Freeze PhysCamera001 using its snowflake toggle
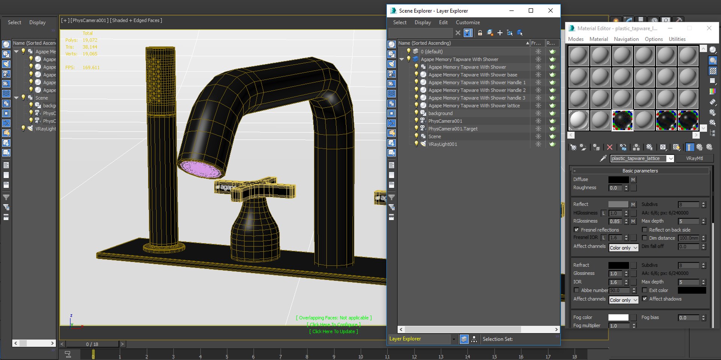The height and width of the screenshot is (360, 721). pos(538,121)
